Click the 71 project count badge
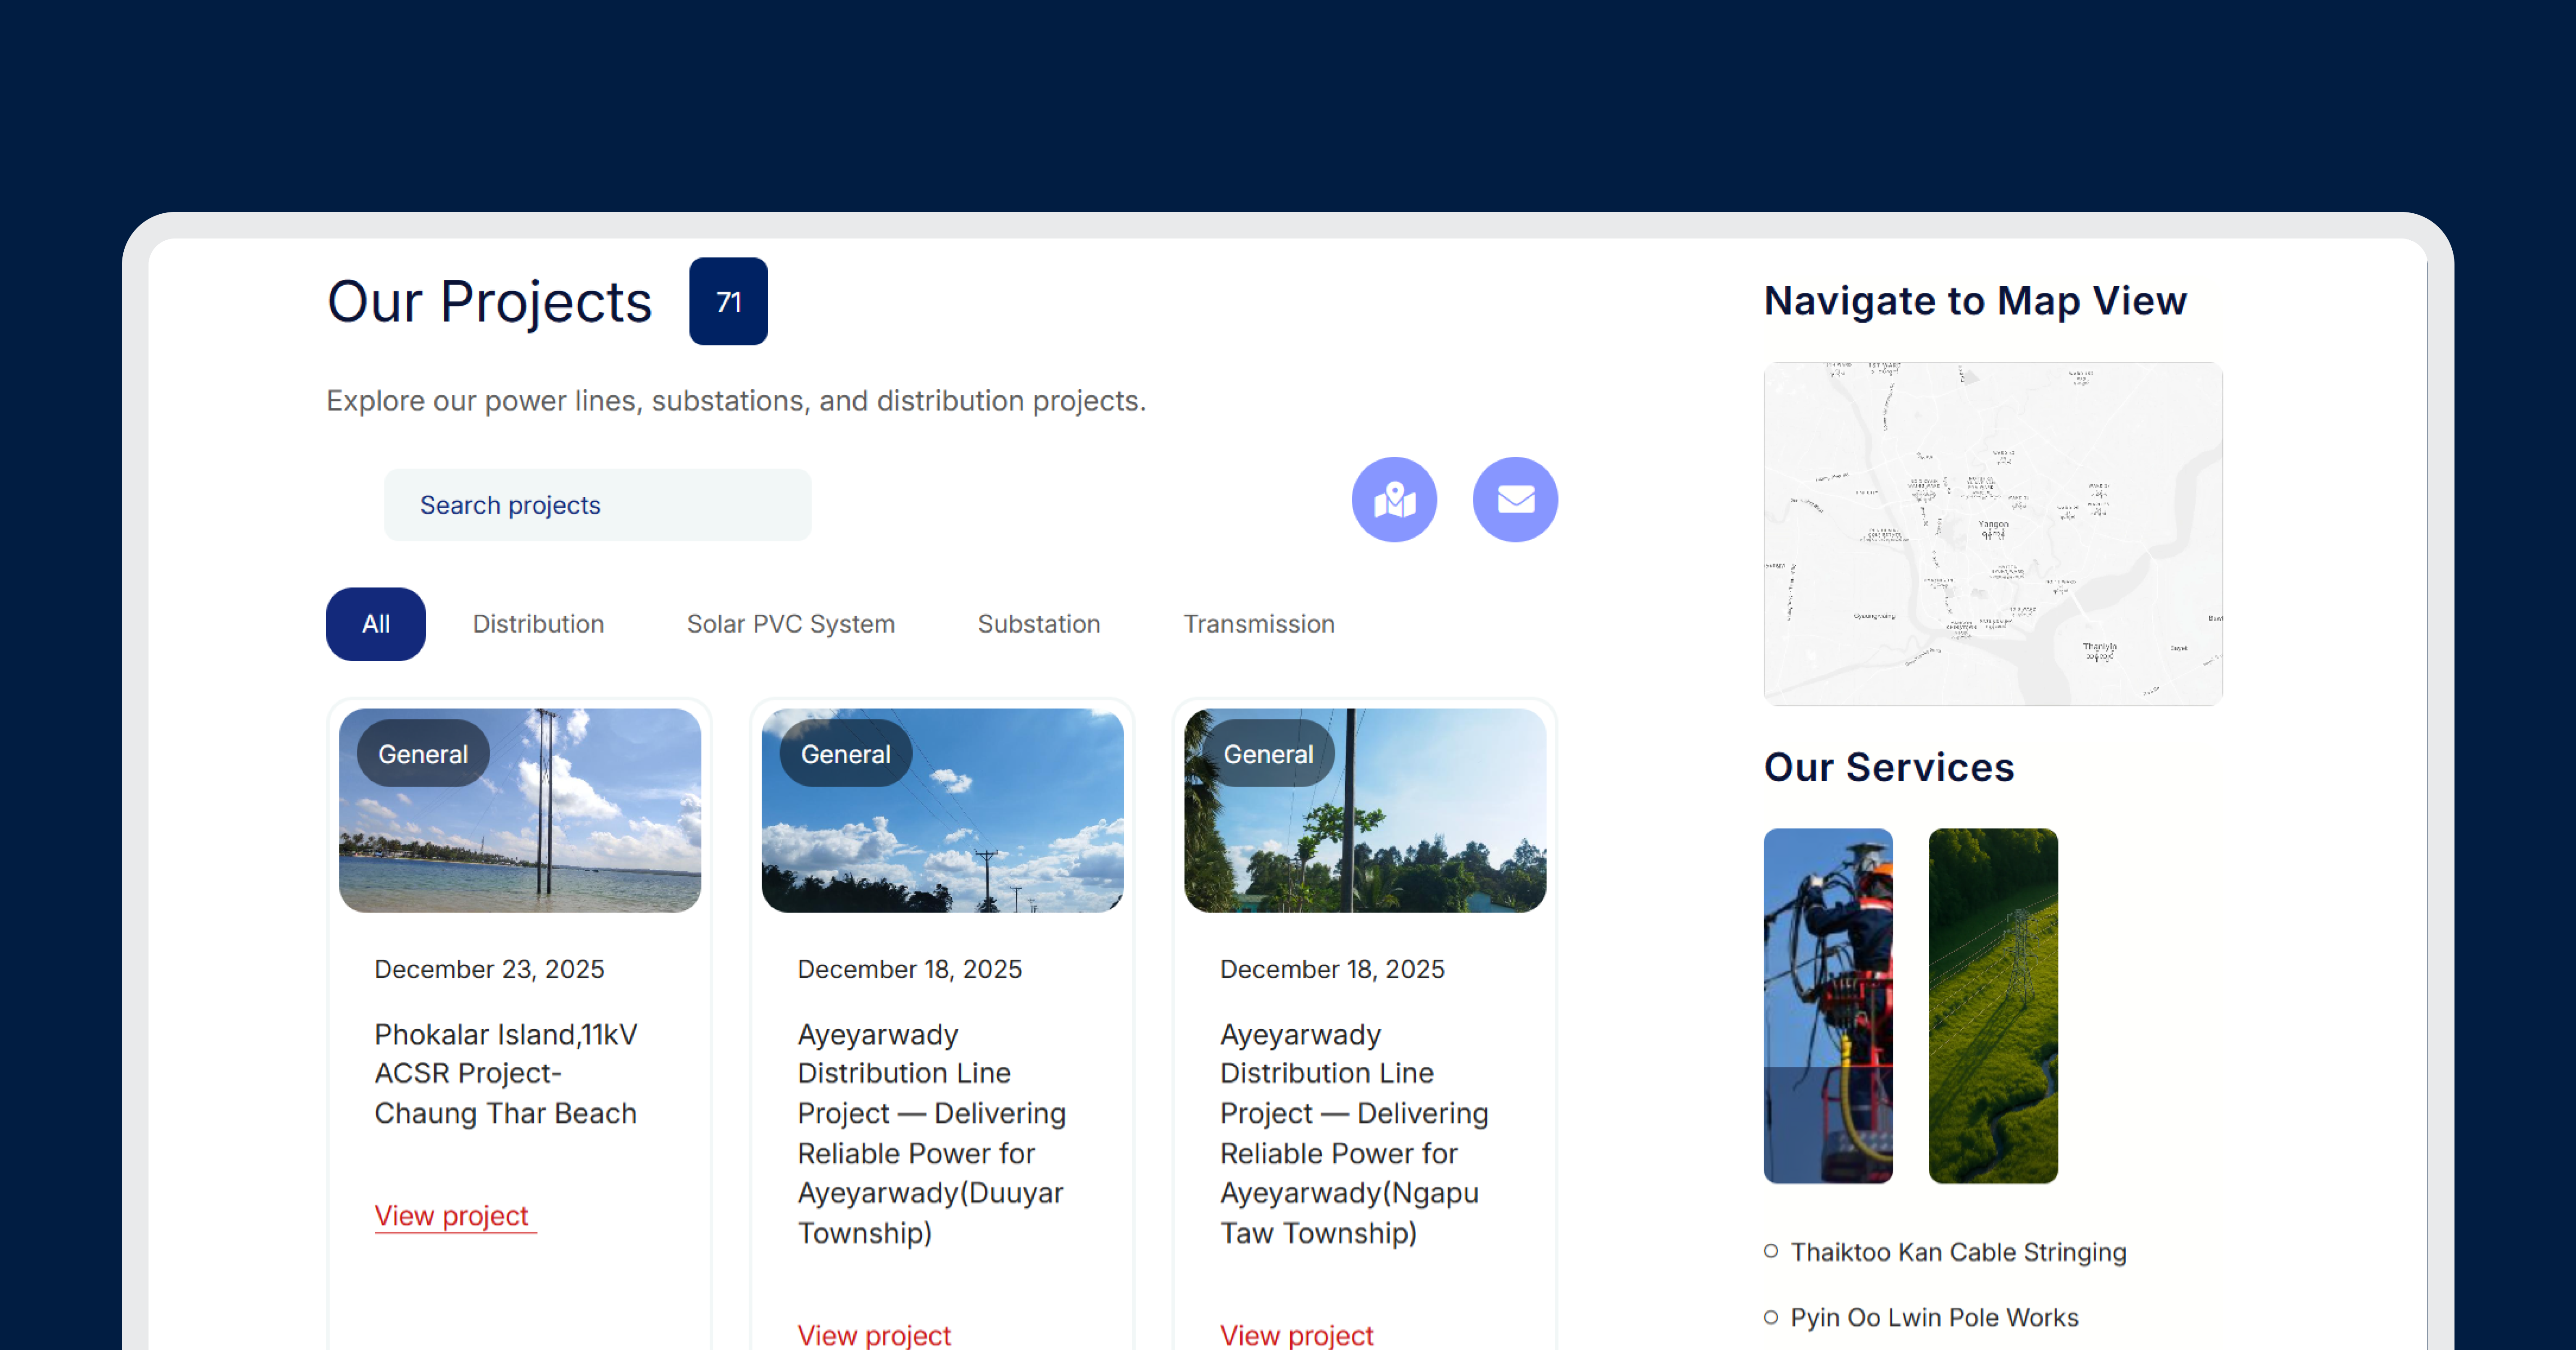Screen dimensions: 2576x1350 tap(728, 301)
